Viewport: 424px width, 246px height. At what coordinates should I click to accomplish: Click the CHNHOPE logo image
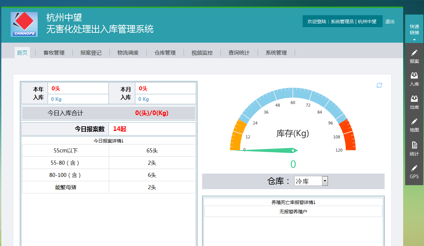click(24, 23)
